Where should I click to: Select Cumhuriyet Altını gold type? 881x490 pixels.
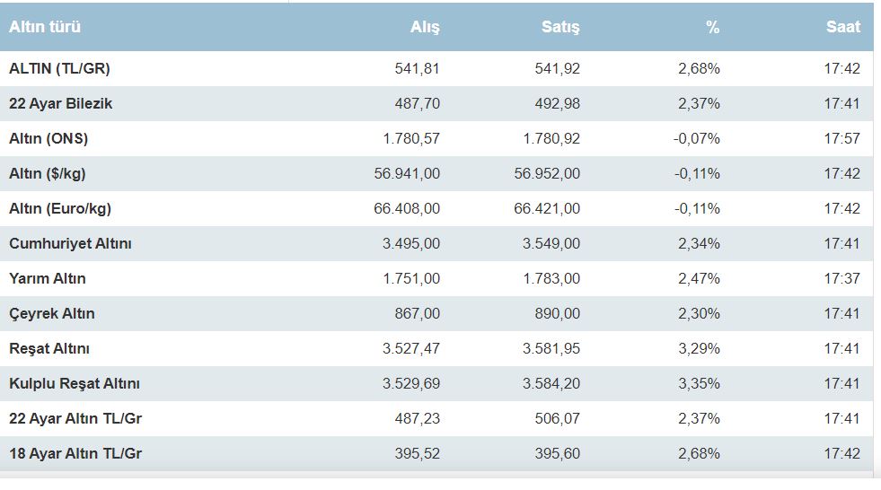click(71, 243)
